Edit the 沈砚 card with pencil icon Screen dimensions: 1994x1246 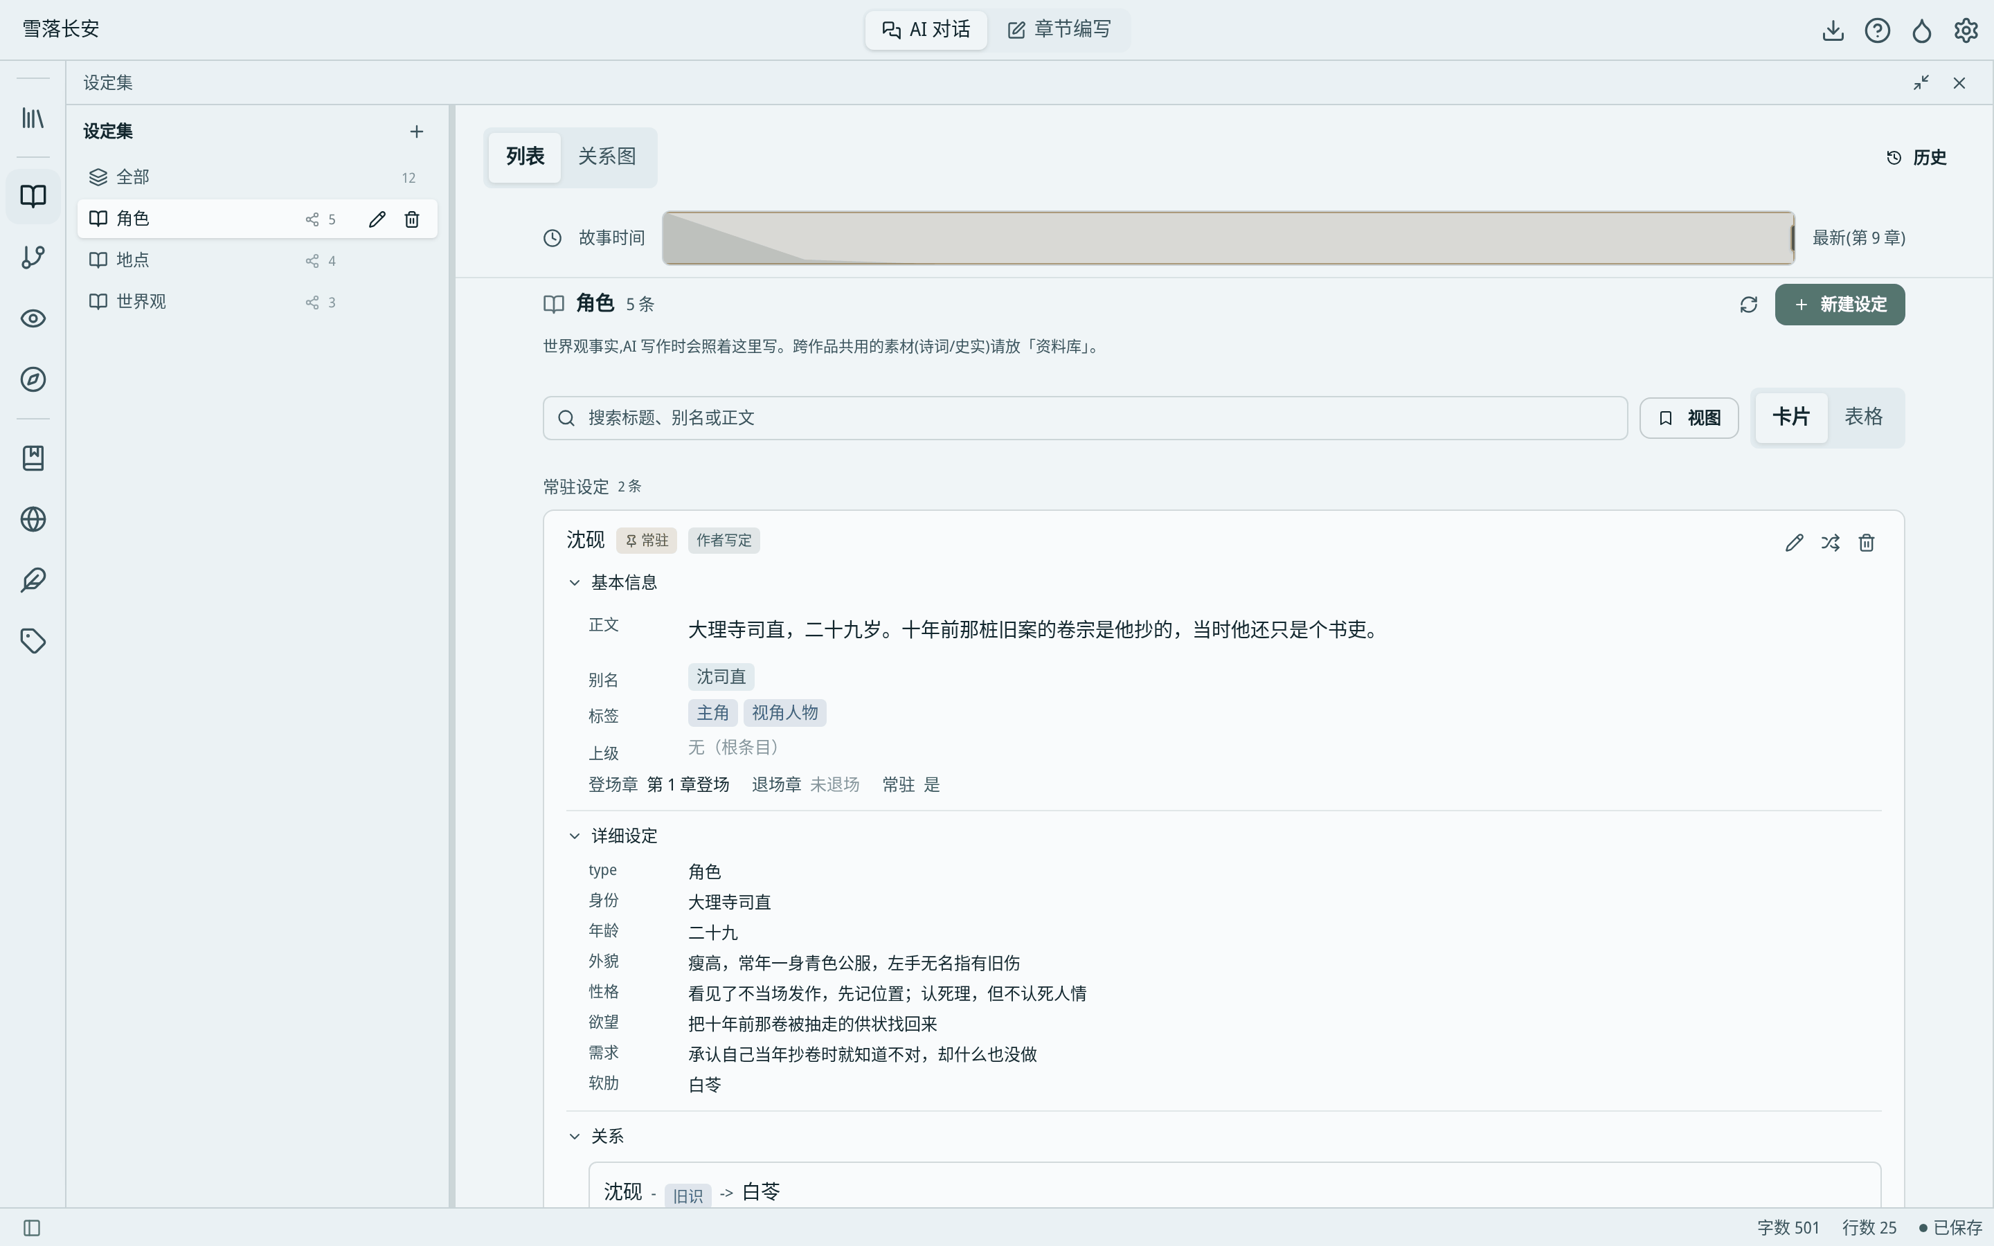click(1794, 542)
